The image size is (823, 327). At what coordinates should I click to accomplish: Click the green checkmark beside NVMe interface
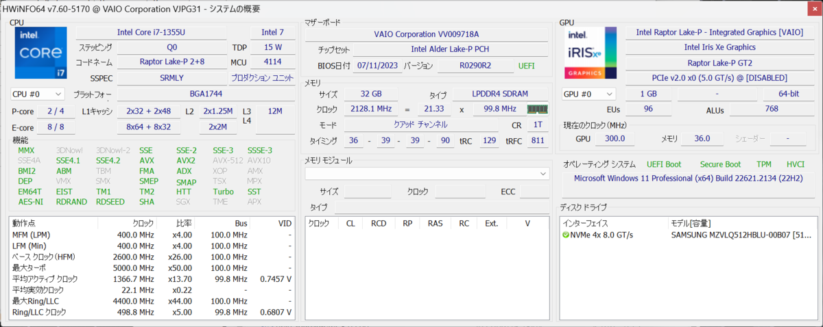566,235
